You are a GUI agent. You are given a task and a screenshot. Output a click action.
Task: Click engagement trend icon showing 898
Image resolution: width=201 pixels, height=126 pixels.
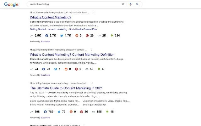pyautogui.click(x=31, y=112)
